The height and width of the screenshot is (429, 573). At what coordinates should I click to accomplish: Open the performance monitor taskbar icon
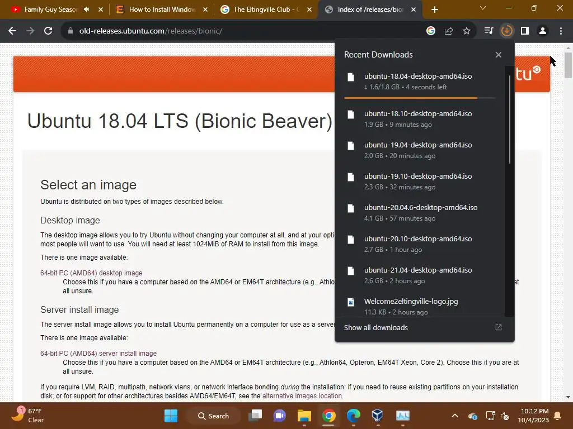(403, 416)
